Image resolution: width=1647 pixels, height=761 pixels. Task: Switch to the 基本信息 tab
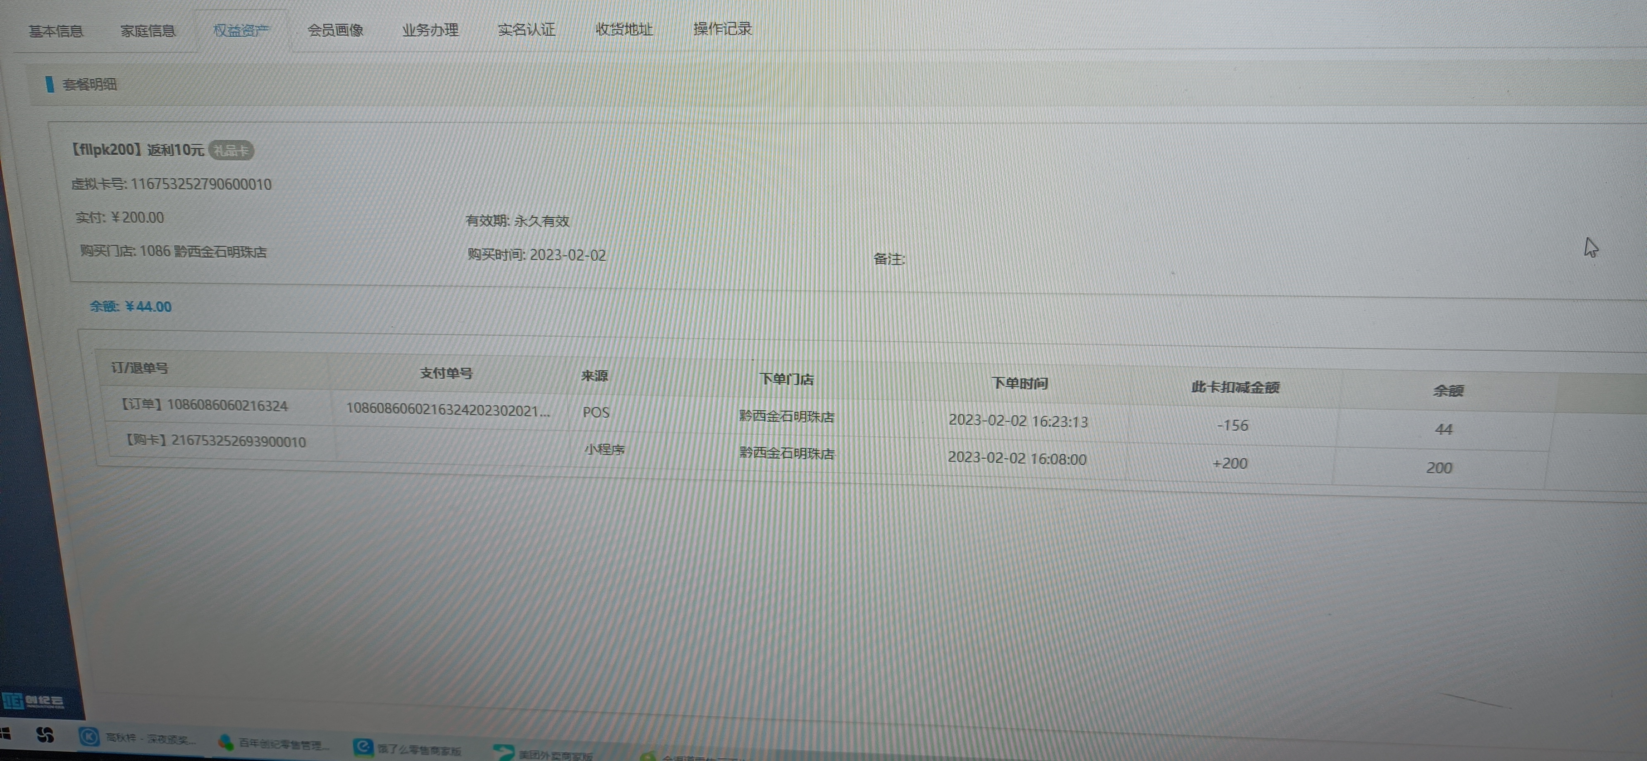tap(56, 31)
